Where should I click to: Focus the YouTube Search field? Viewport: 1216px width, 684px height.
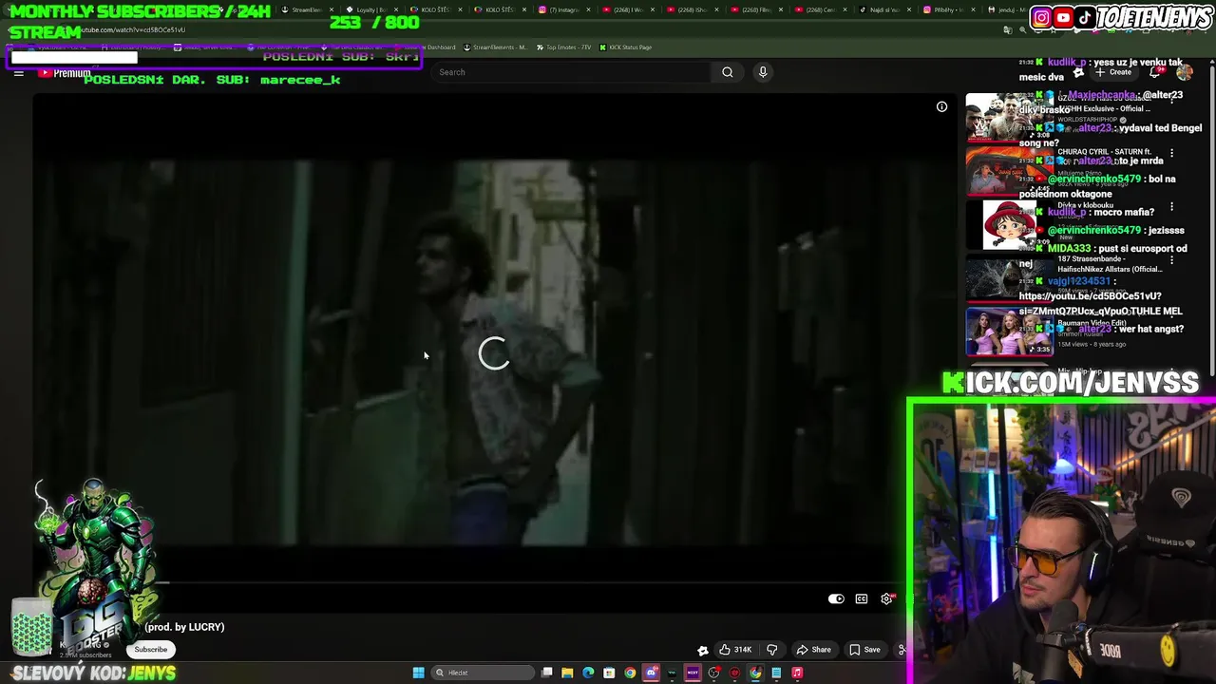tap(570, 72)
